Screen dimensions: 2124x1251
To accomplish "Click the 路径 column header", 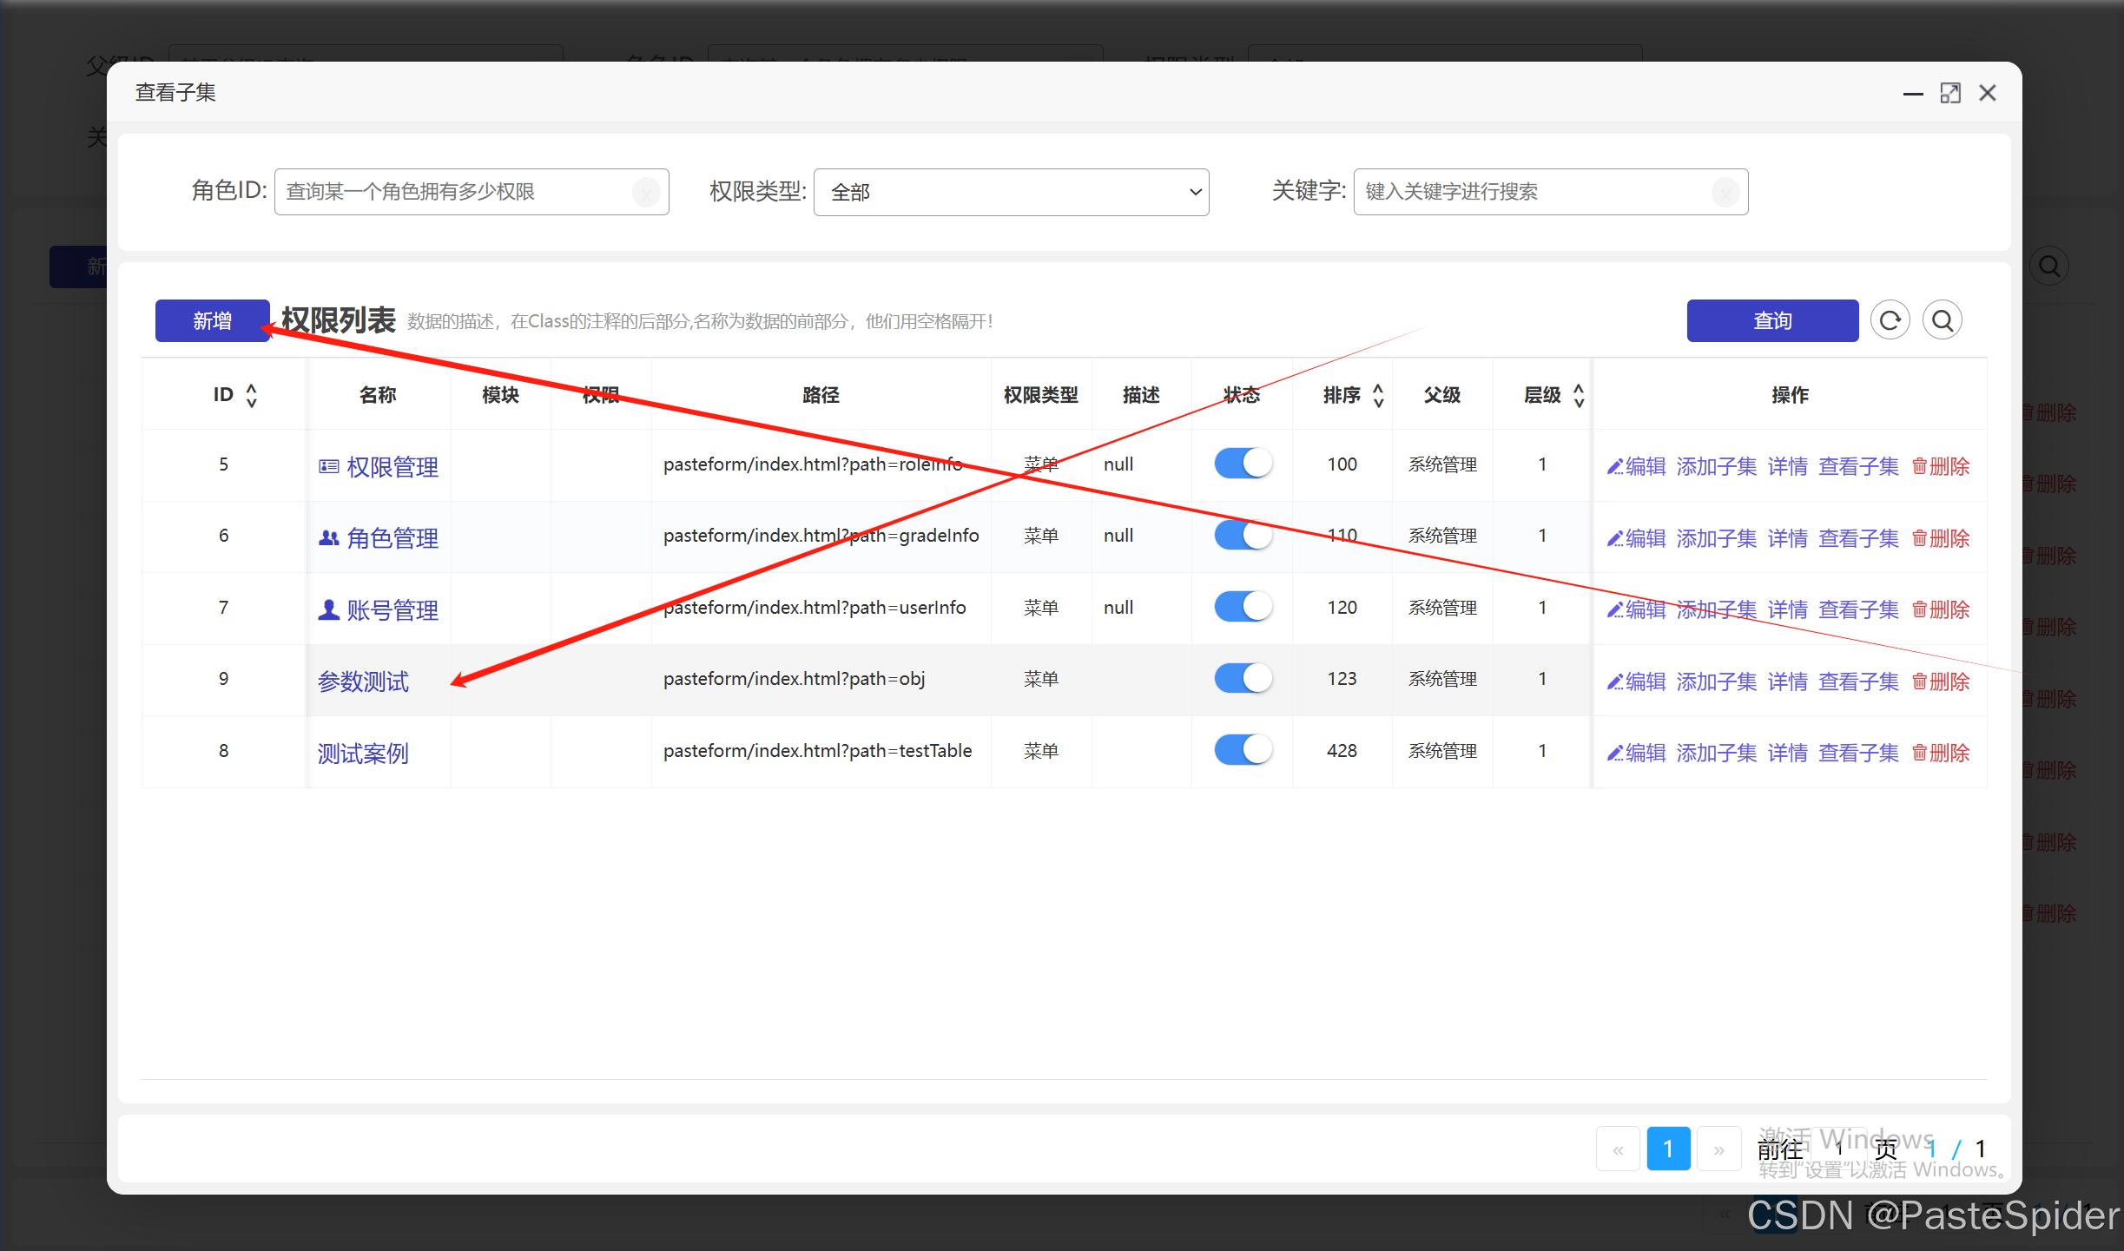I will (821, 396).
